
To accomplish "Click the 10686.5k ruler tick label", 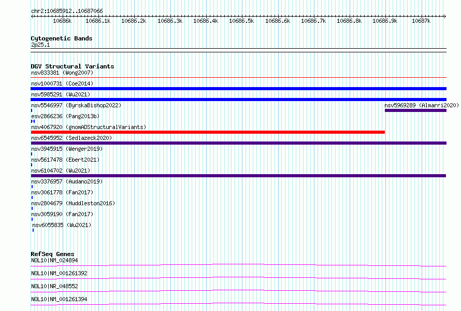I will (x=241, y=21).
